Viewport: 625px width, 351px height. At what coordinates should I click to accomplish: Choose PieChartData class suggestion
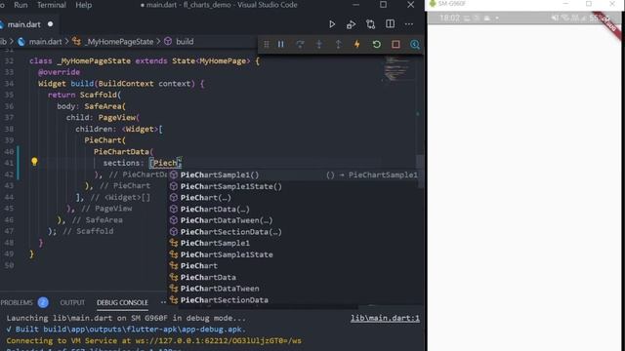(x=295, y=277)
